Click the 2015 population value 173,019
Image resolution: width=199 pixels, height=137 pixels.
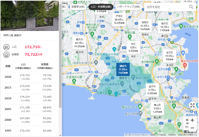point(25,86)
